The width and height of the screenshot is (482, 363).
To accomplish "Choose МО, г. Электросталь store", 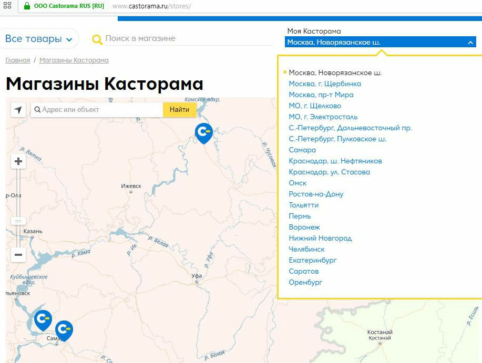I will point(323,117).
